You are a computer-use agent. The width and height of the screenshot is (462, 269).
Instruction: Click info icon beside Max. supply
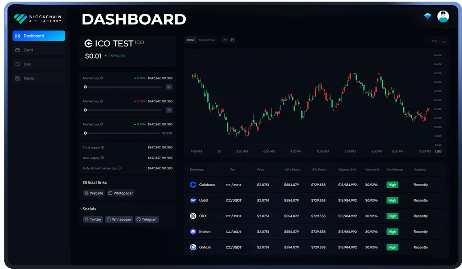pos(102,158)
